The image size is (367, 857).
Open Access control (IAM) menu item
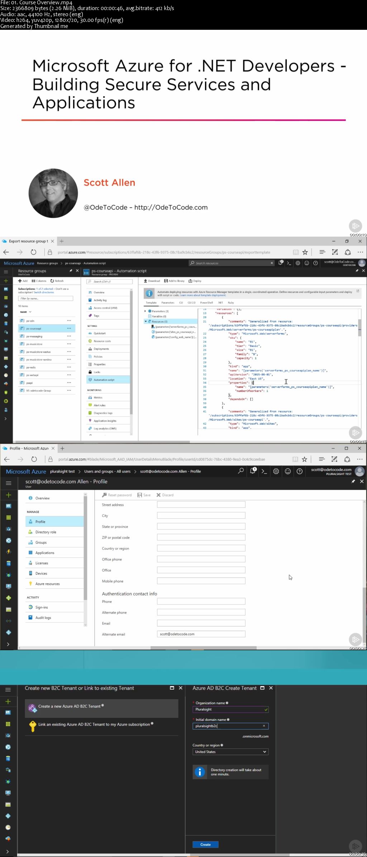(x=108, y=308)
